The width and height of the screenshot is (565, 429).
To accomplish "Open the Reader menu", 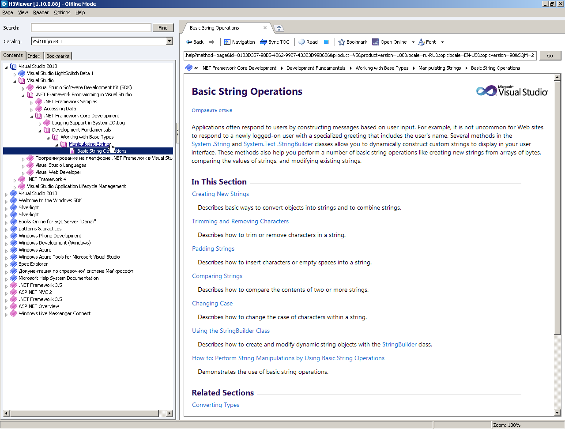I will 41,12.
